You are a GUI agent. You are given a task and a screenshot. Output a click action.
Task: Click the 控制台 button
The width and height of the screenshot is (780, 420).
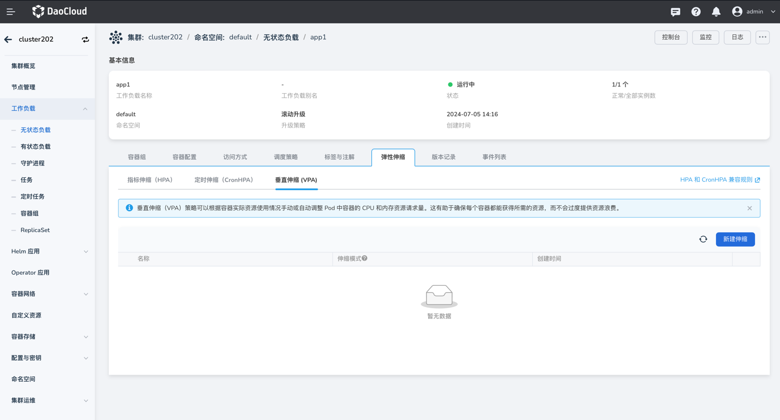point(671,37)
